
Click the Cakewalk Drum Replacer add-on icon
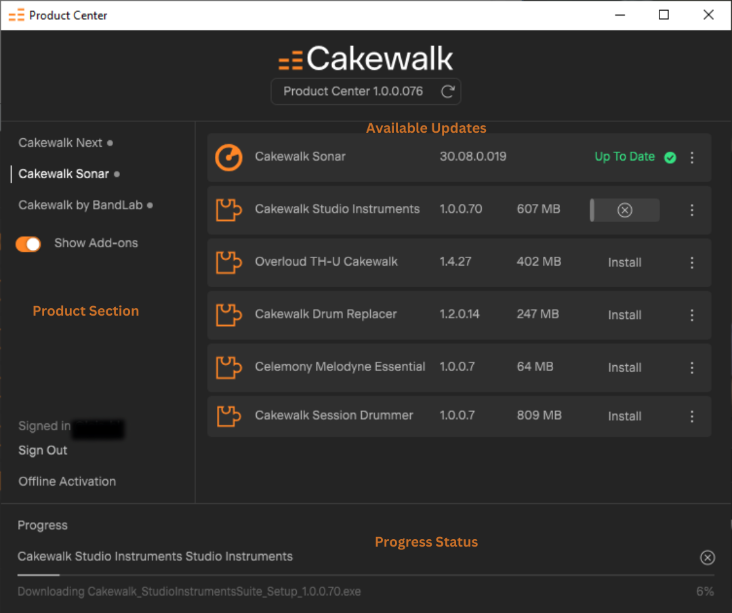[x=228, y=315]
